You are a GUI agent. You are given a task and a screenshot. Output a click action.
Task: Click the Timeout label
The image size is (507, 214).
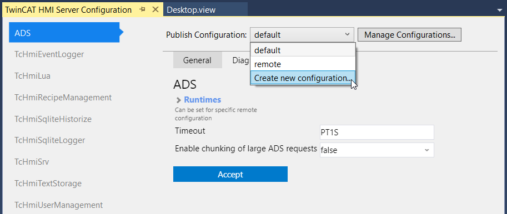(x=190, y=131)
